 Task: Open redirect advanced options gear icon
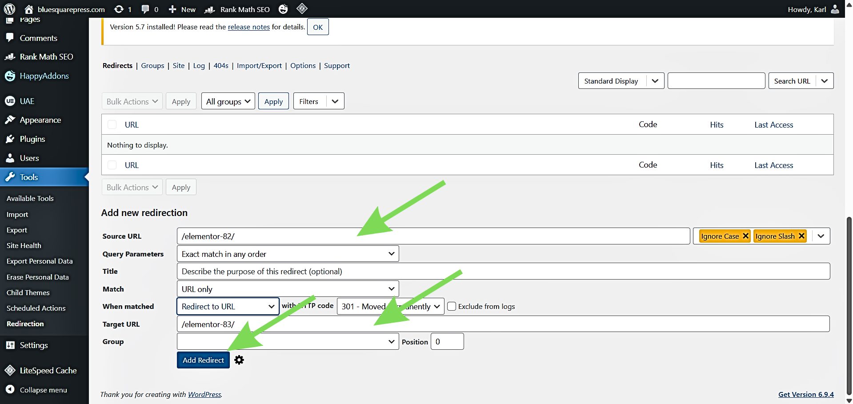pyautogui.click(x=239, y=360)
